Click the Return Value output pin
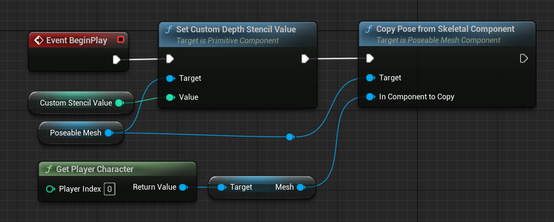The height and width of the screenshot is (222, 554). point(182,187)
